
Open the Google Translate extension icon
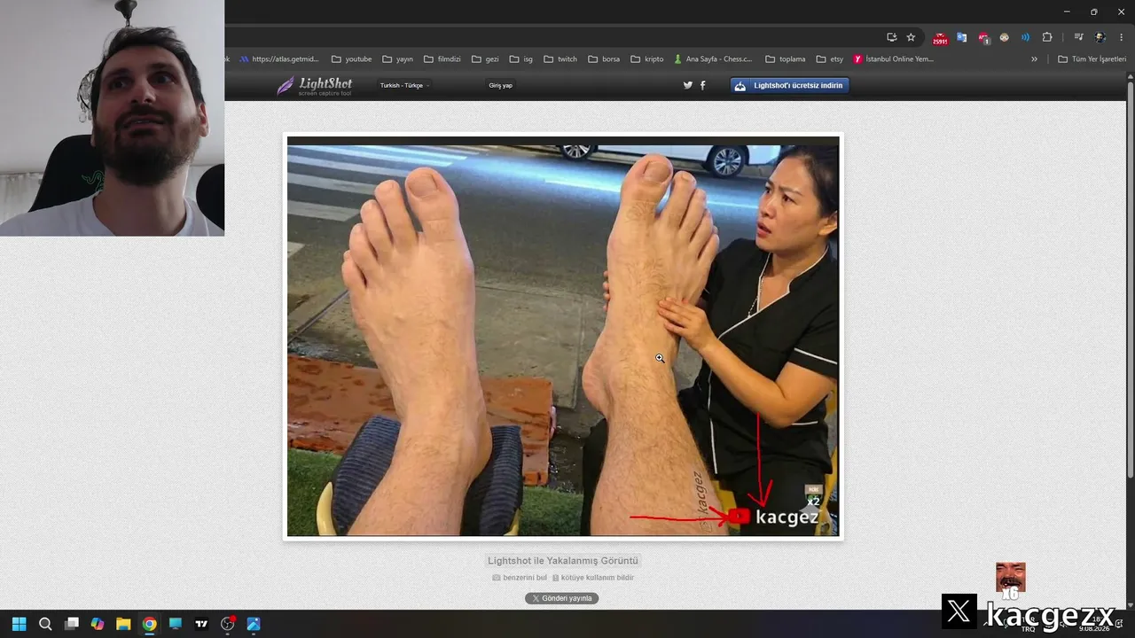(961, 37)
